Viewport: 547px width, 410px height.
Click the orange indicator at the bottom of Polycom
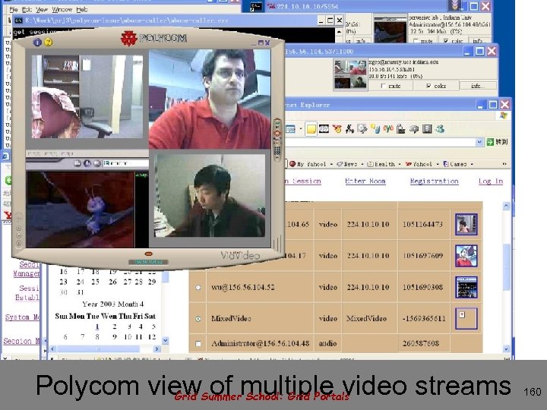pos(148,254)
